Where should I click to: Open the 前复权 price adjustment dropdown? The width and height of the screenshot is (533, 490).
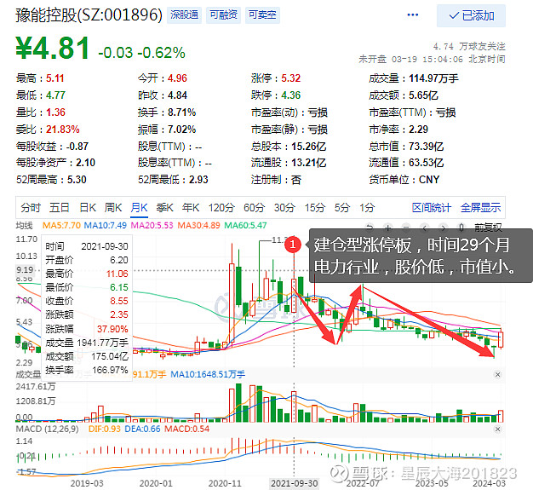pyautogui.click(x=488, y=228)
